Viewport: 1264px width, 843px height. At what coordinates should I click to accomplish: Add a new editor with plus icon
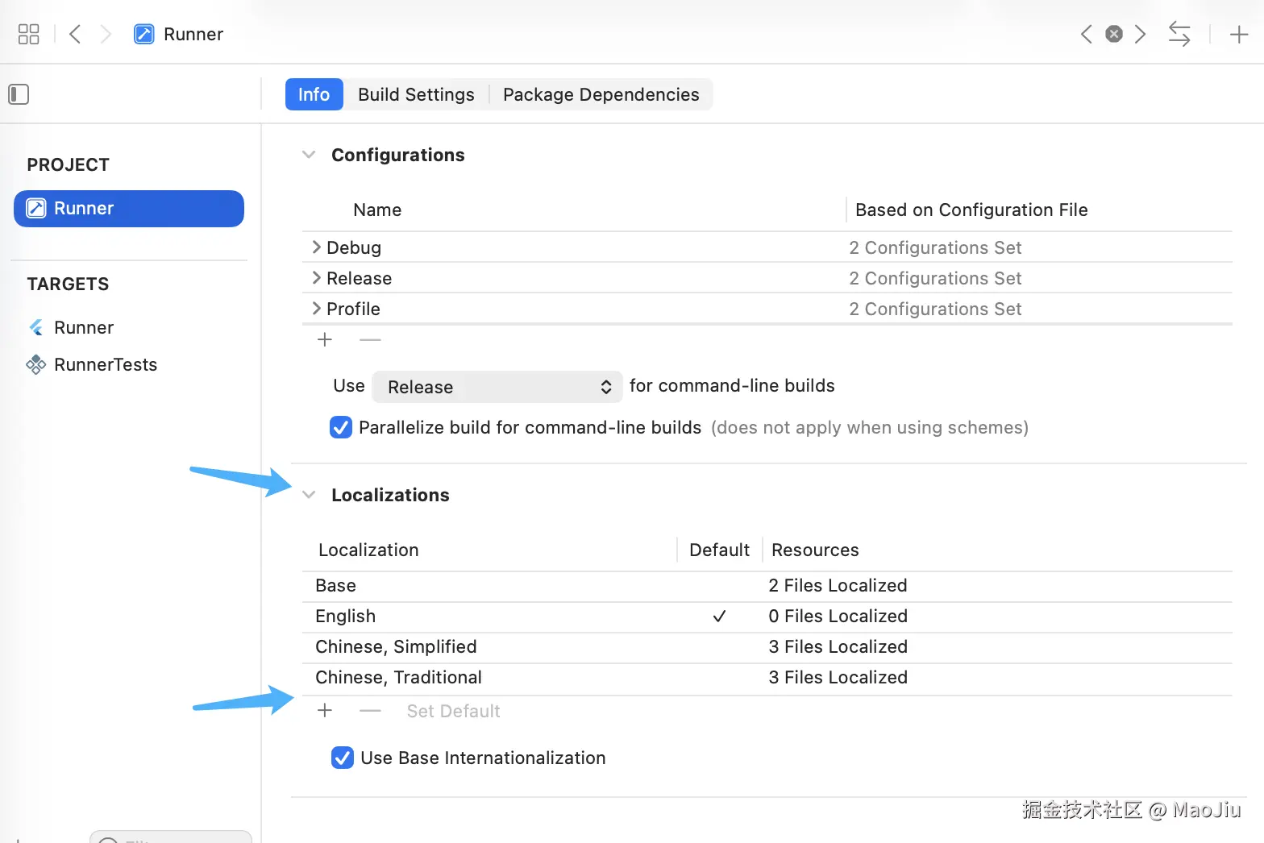click(x=1238, y=34)
